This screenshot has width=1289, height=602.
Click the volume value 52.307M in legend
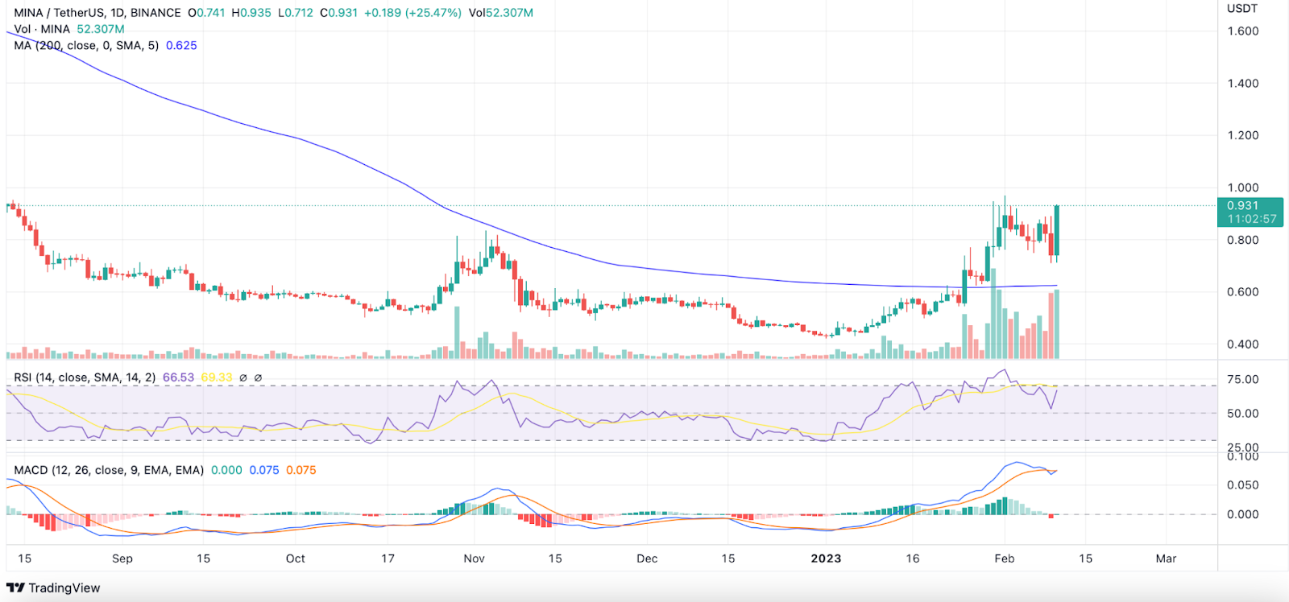pyautogui.click(x=101, y=29)
